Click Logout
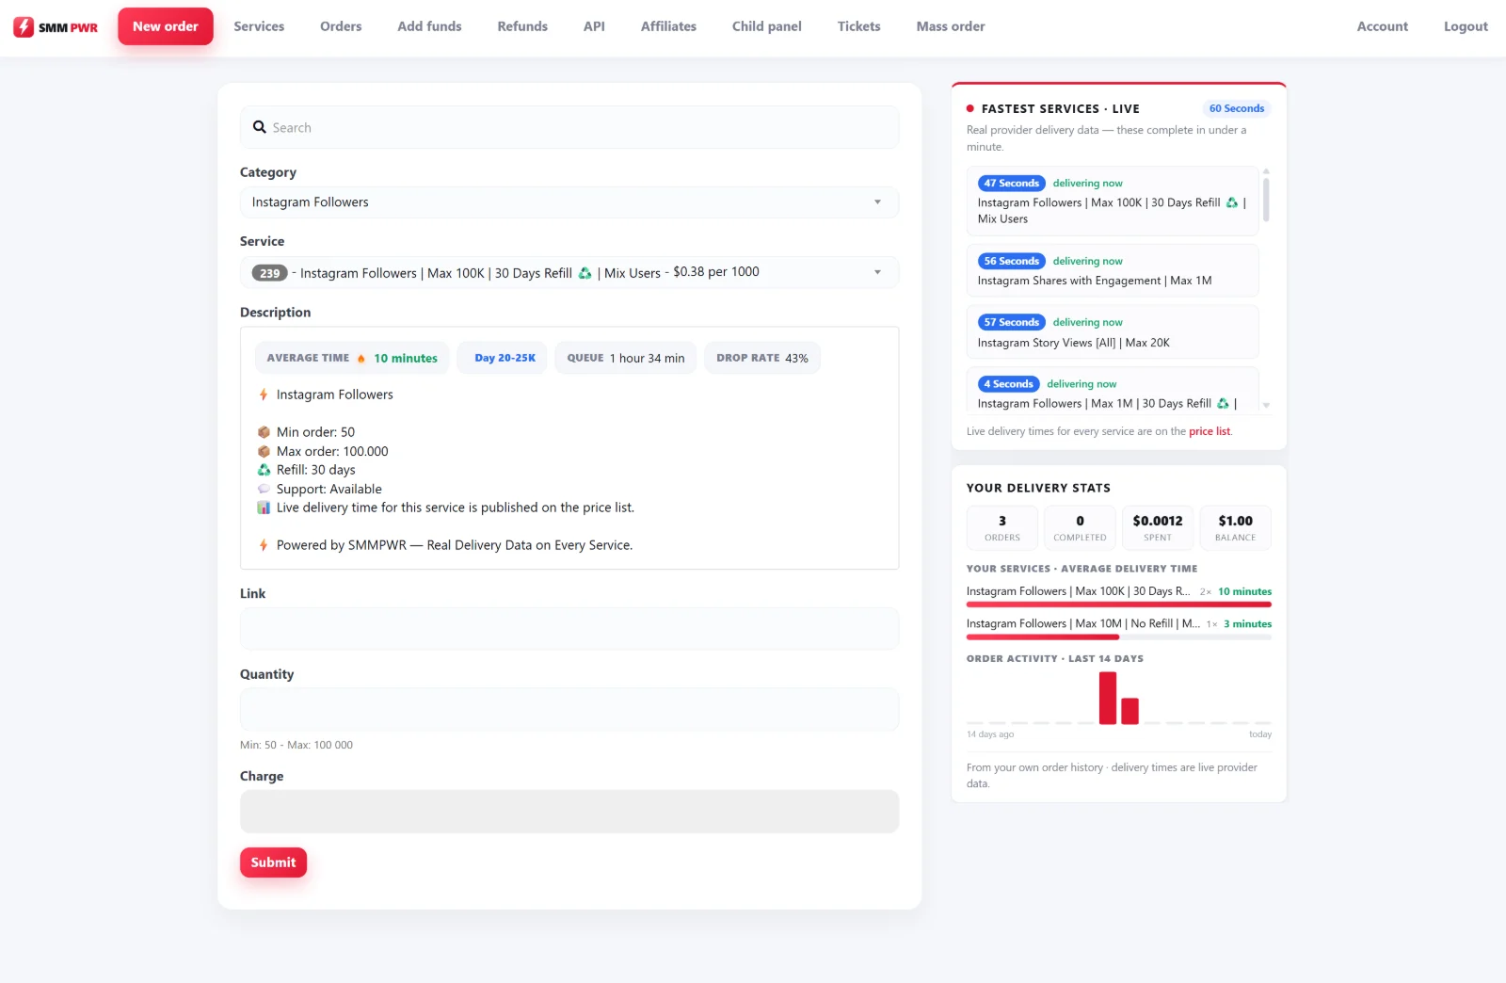The height and width of the screenshot is (983, 1506). coord(1466,26)
